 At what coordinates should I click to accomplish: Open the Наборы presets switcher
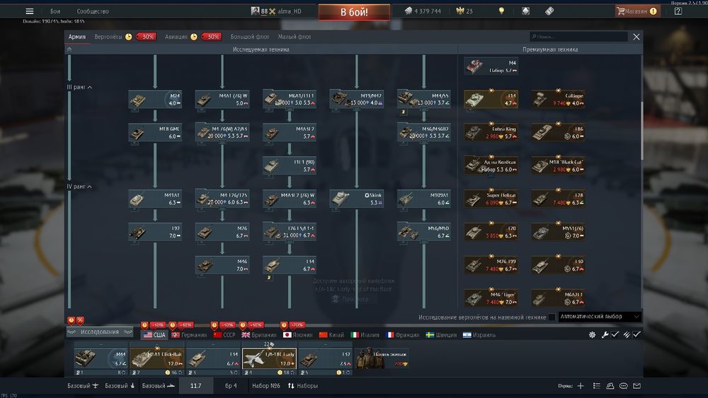point(303,386)
